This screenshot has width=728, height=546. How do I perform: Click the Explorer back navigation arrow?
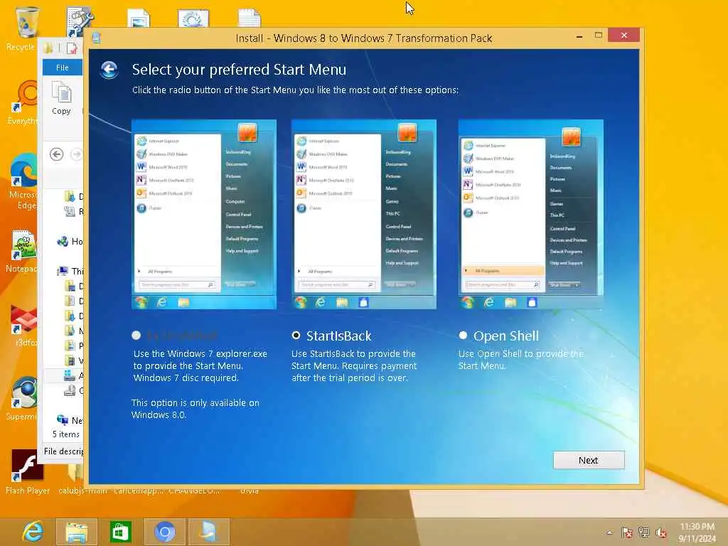(x=57, y=154)
